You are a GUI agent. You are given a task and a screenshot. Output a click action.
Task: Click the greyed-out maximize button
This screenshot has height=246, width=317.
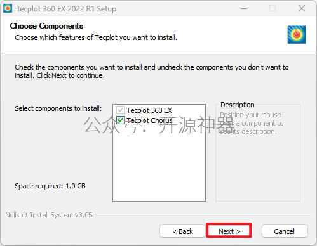coord(273,9)
